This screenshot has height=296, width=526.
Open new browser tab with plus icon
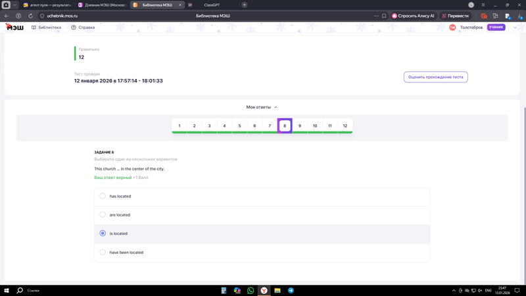245,5
